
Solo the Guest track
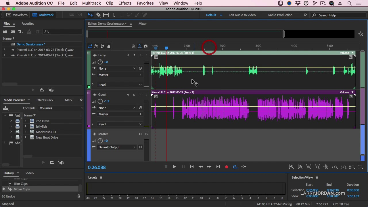pyautogui.click(x=134, y=95)
